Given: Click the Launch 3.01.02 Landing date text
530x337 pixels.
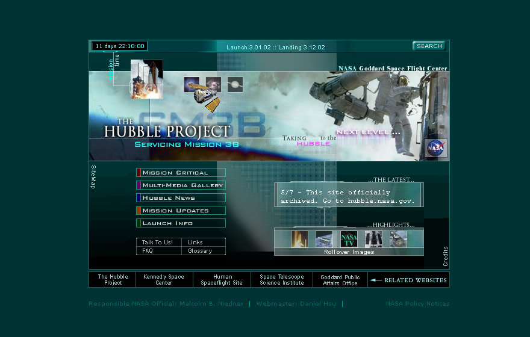Looking at the screenshot, I should [275, 48].
